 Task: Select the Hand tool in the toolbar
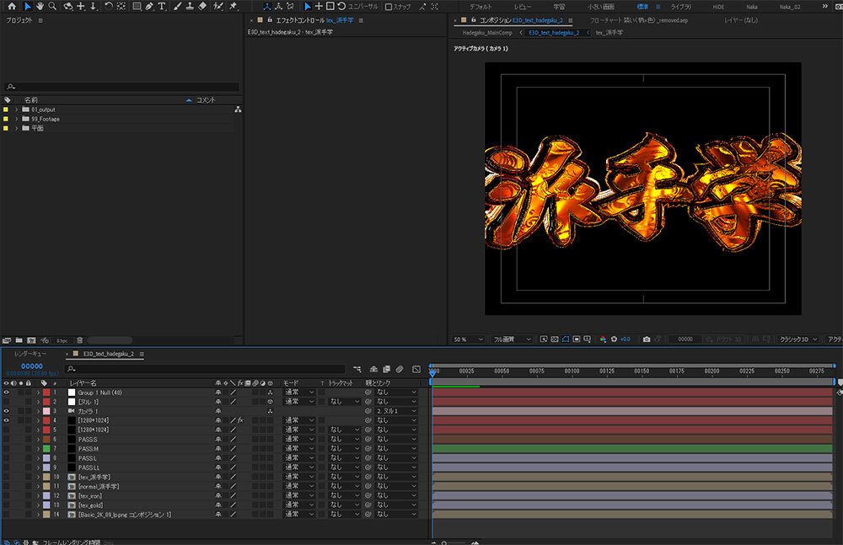pos(40,6)
